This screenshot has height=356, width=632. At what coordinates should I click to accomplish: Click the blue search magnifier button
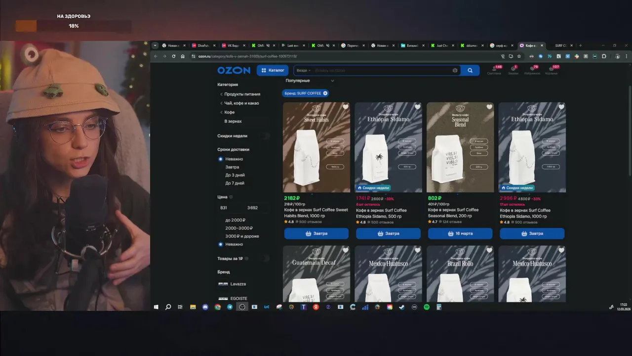click(x=470, y=70)
